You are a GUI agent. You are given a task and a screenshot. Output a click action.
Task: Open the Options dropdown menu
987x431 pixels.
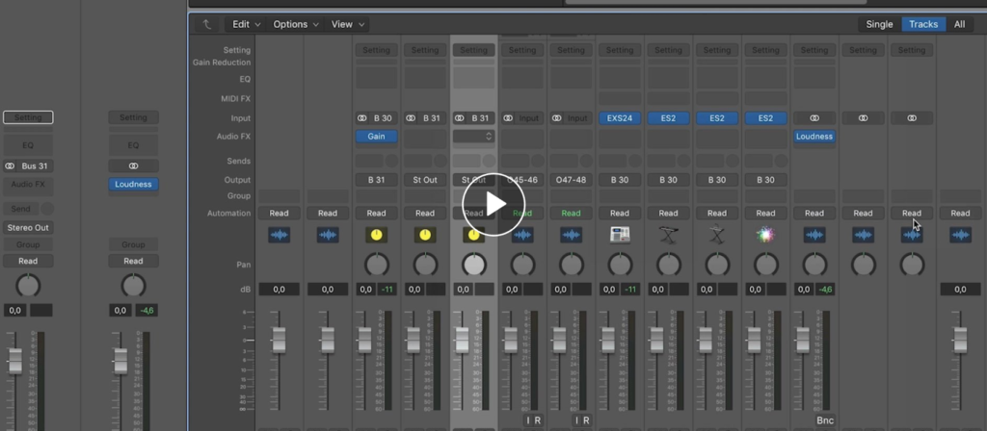[x=295, y=24]
